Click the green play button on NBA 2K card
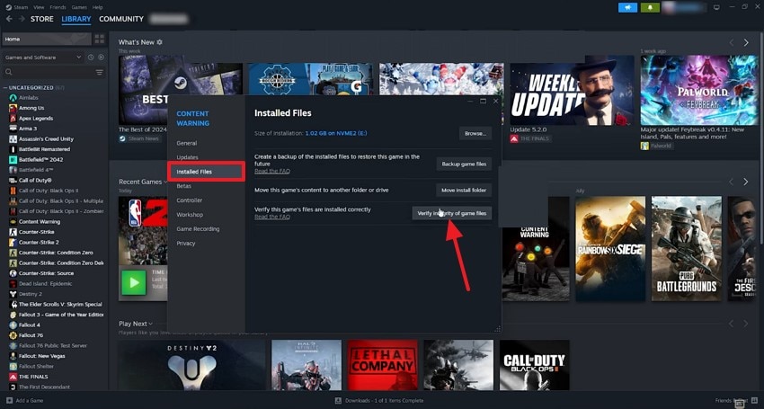 pos(134,281)
